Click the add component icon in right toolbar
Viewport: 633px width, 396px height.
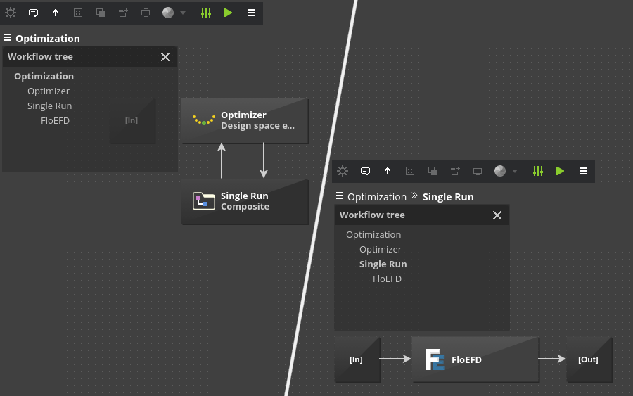tap(455, 171)
